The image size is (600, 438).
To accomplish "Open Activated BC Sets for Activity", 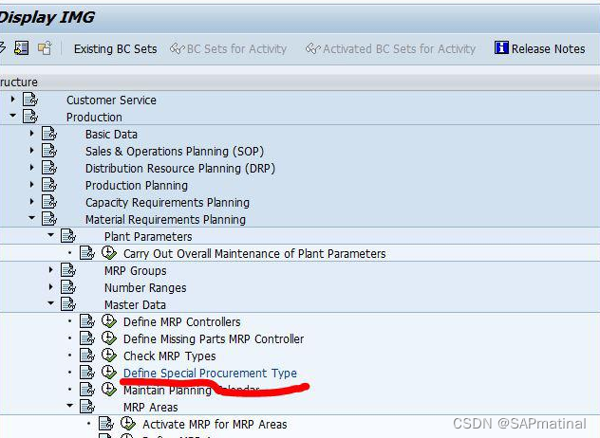I will (x=390, y=49).
